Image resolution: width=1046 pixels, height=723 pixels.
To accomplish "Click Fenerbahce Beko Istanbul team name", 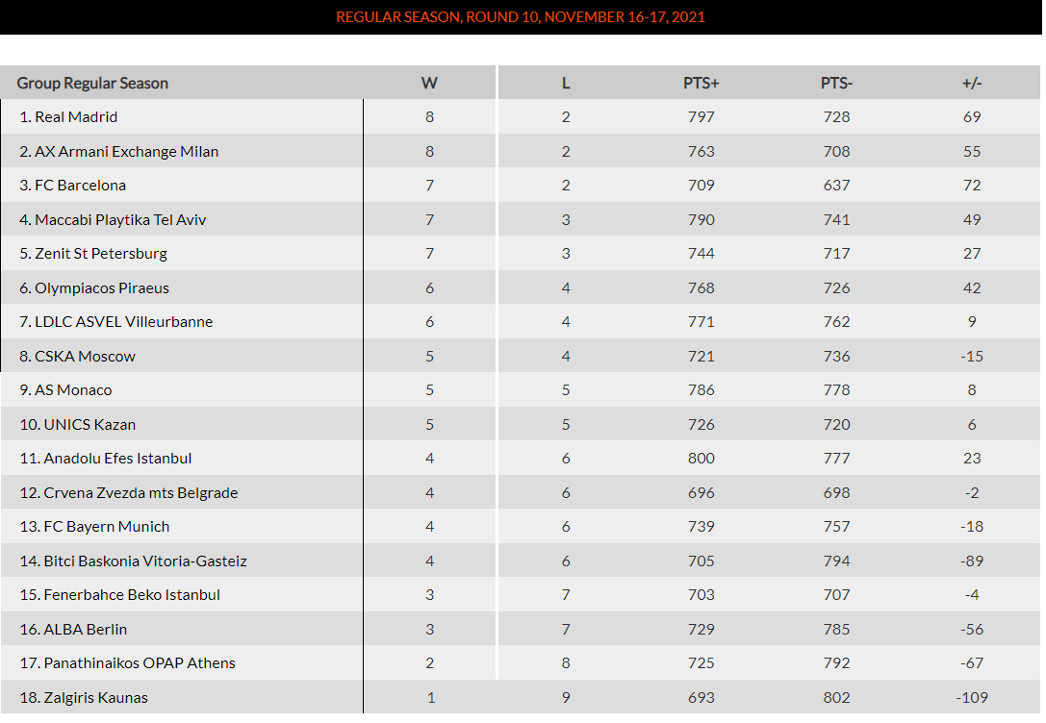I will pyautogui.click(x=132, y=595).
